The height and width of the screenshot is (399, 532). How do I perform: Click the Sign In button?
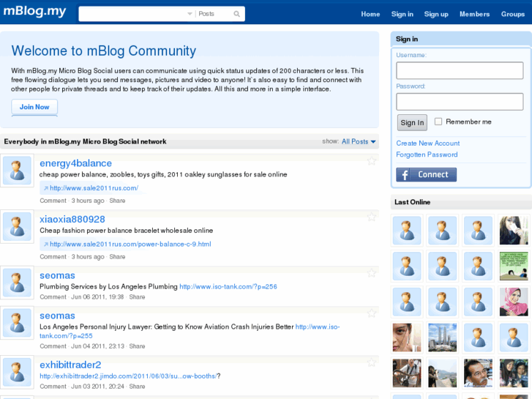[412, 122]
